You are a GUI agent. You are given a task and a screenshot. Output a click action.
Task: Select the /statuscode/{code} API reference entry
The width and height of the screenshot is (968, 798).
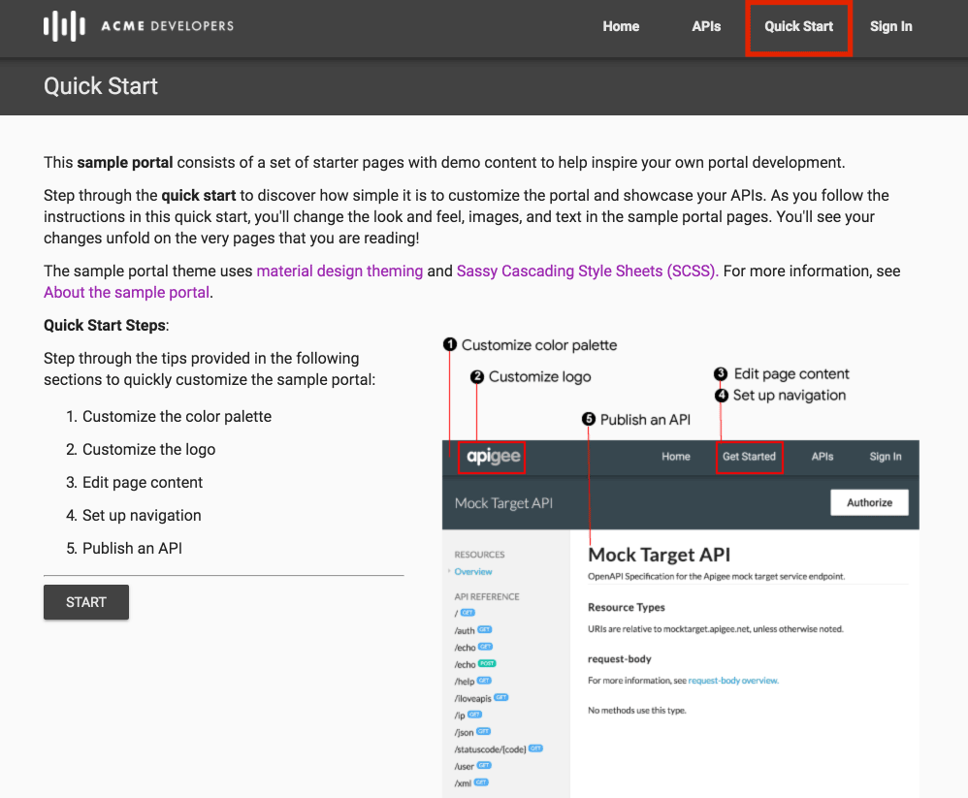490,749
